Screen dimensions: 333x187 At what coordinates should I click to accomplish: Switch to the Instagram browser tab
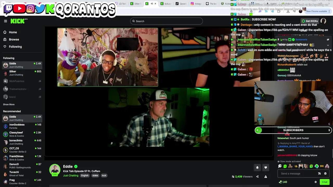click(196, 4)
